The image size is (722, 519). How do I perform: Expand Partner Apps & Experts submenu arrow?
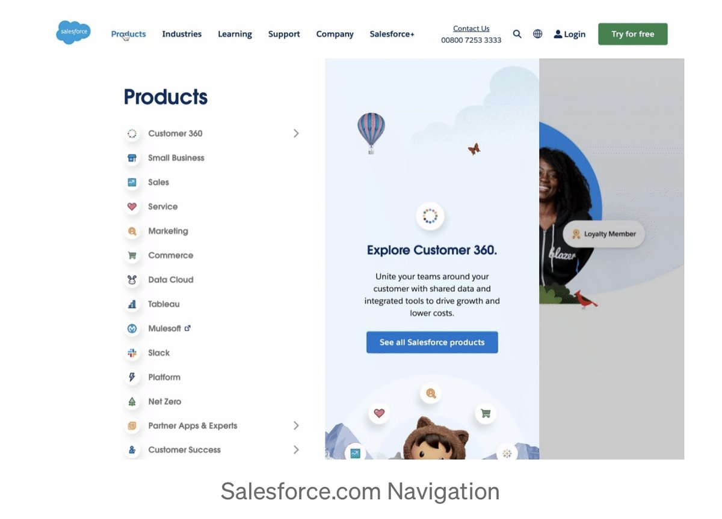[296, 425]
